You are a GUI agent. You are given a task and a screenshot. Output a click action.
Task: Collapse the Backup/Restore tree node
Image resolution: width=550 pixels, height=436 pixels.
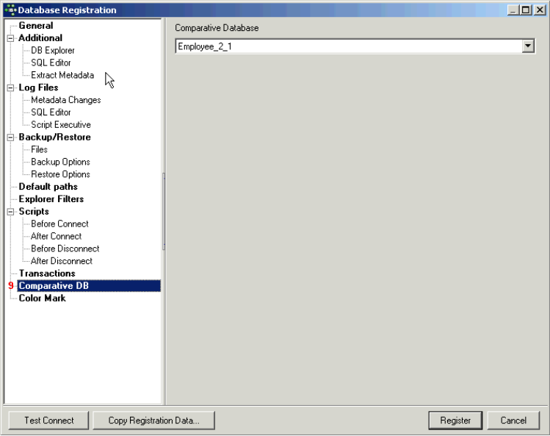click(11, 137)
